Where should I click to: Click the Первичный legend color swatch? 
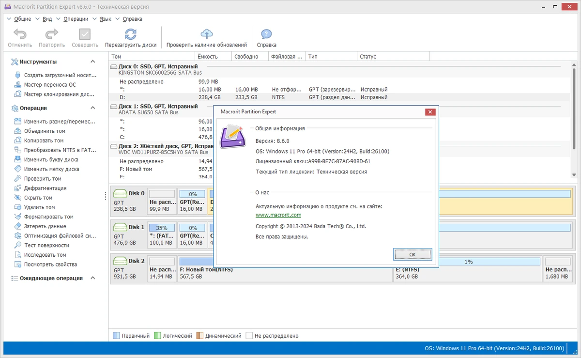coord(116,335)
